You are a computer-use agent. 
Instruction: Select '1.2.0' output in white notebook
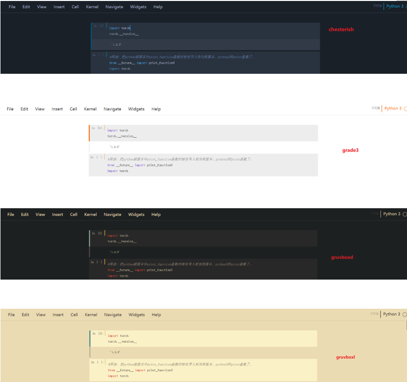point(115,147)
